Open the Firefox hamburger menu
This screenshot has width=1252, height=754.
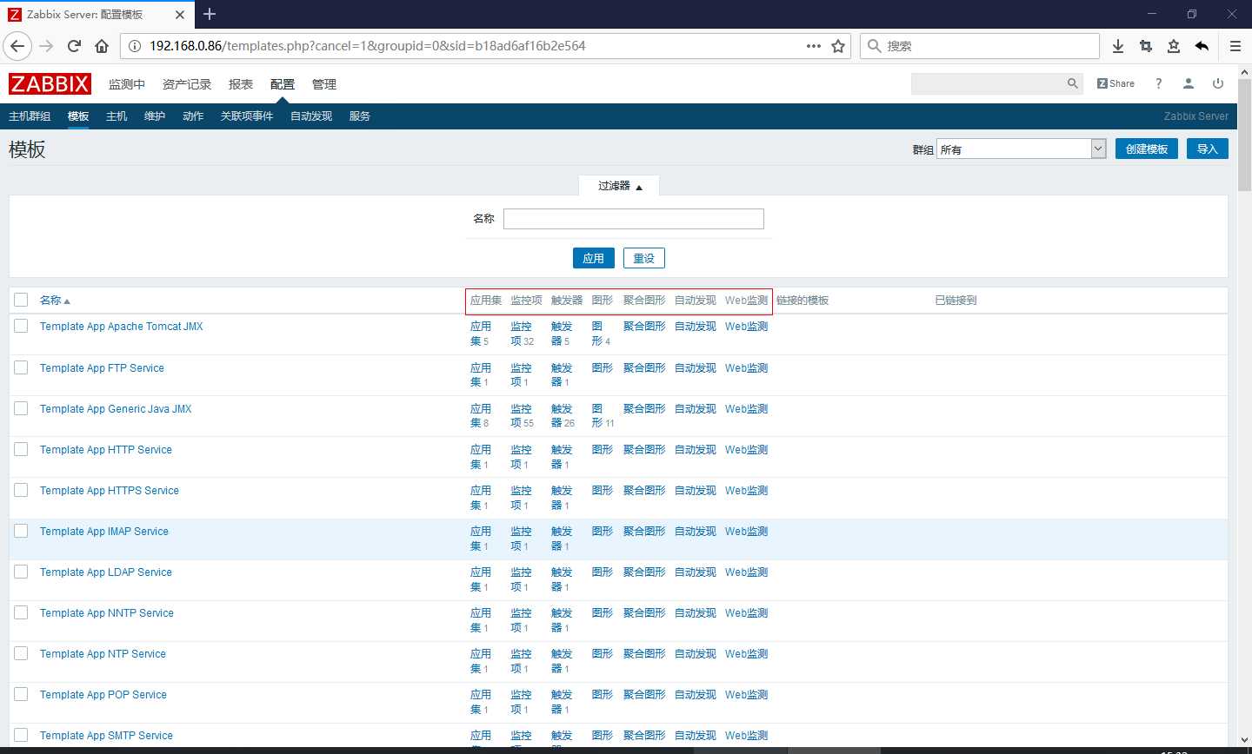click(x=1235, y=46)
